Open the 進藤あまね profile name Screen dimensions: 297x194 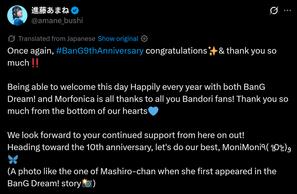point(50,11)
